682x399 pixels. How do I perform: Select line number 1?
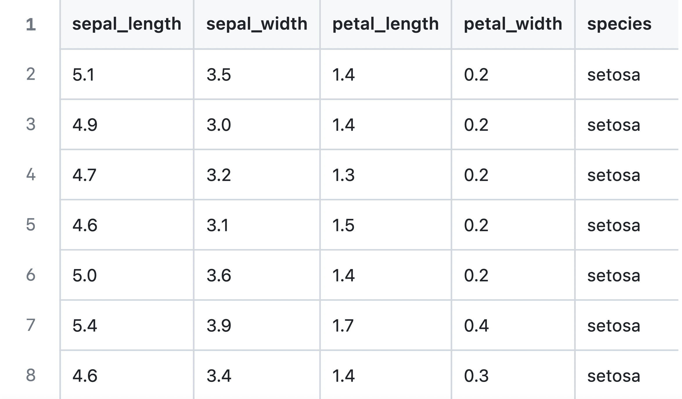pyautogui.click(x=31, y=24)
